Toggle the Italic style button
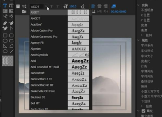This screenshot has height=117, width=162. pyautogui.click(x=58, y=6)
